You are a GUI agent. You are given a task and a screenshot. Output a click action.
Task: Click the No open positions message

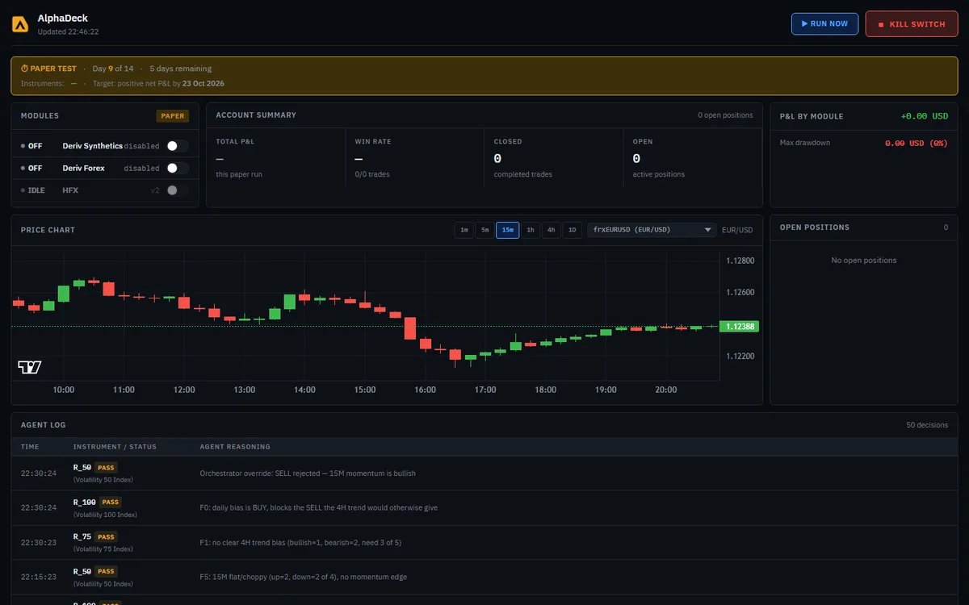click(864, 261)
